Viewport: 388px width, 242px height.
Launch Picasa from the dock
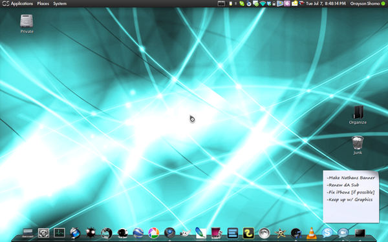point(154,233)
